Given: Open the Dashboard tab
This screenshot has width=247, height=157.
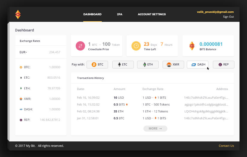Looking at the screenshot, I should (92, 14).
